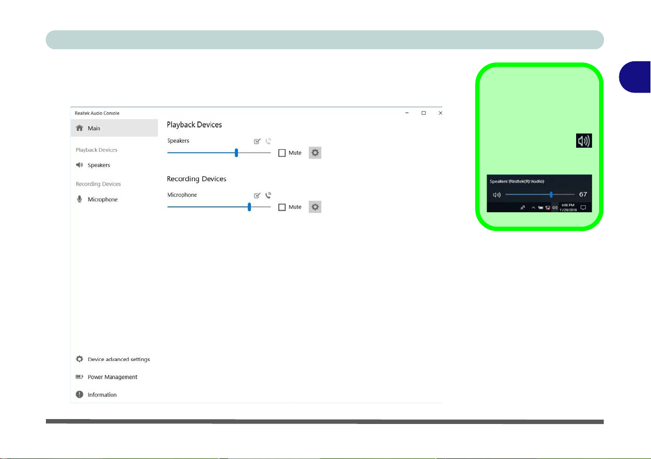This screenshot has height=459, width=651.
Task: Click the large speaker volume icon
Action: click(x=584, y=141)
